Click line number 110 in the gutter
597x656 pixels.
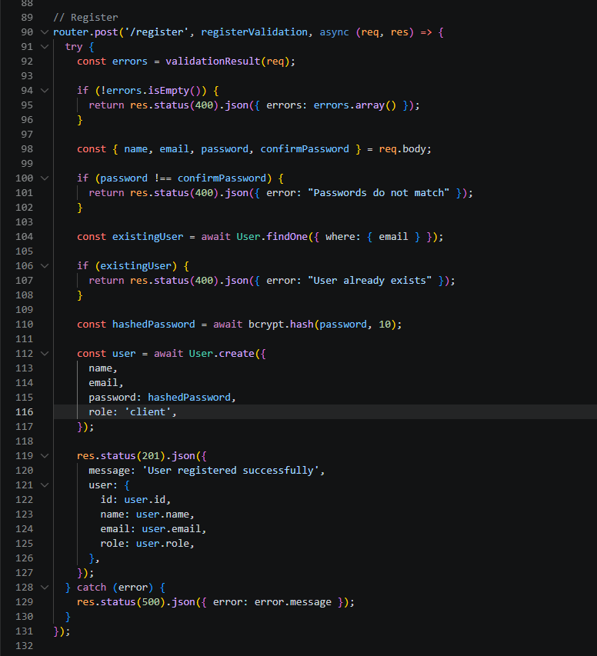coord(24,325)
